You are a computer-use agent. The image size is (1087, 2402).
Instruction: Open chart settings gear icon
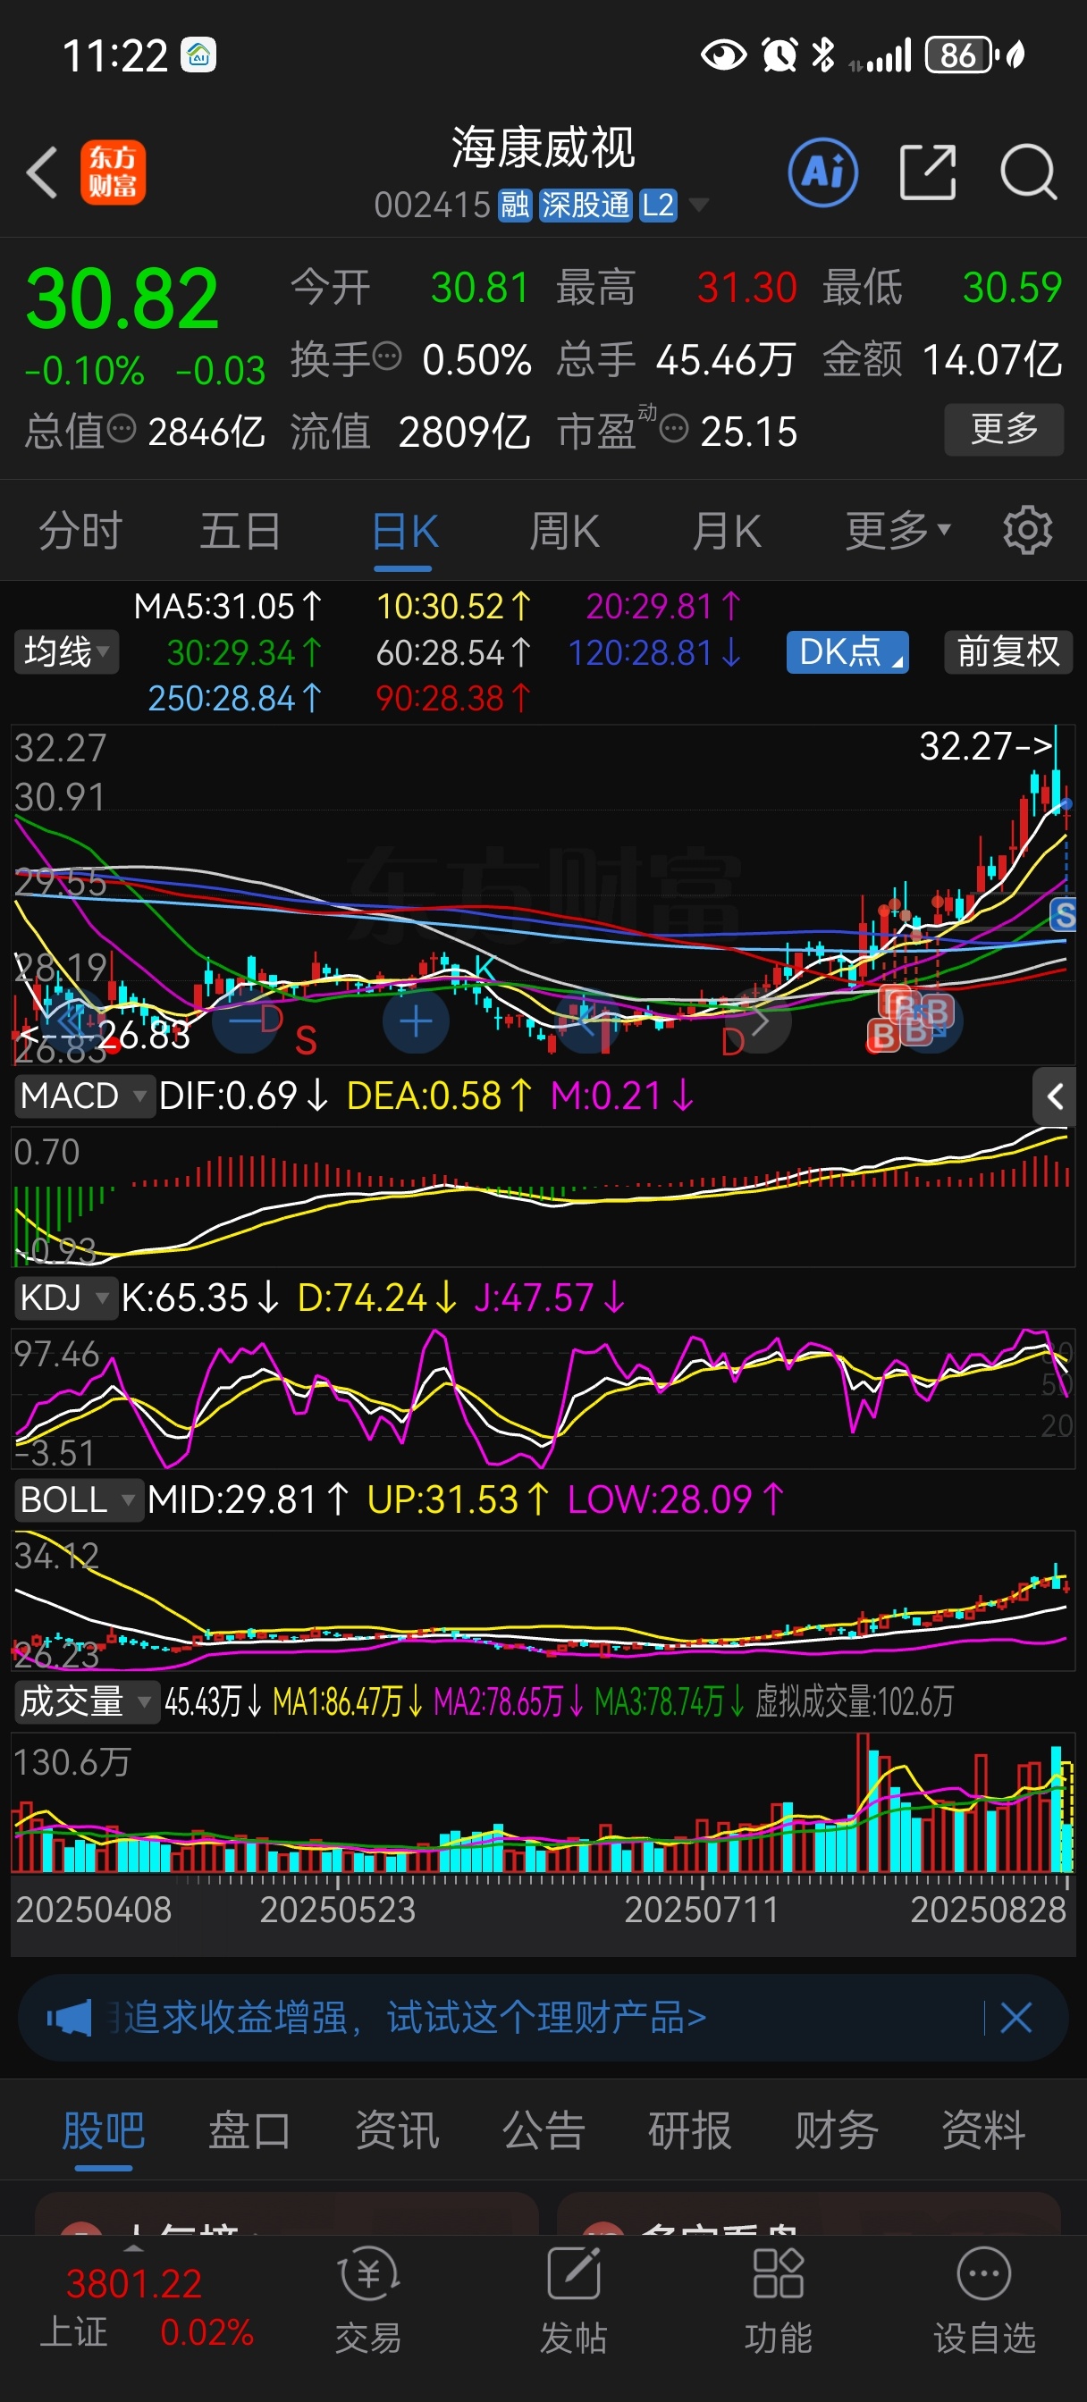coord(1027,532)
